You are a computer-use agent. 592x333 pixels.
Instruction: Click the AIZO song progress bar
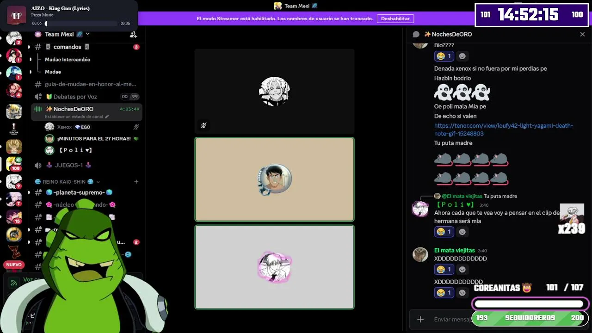[x=81, y=23]
